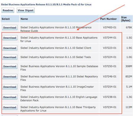
Task: Download the Siebel Client package
Action: click(x=10, y=48)
